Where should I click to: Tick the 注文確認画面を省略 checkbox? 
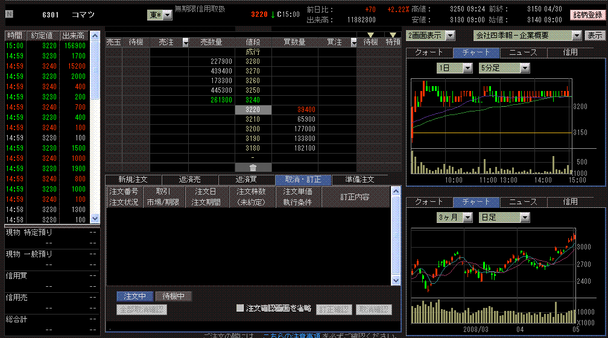click(x=240, y=308)
